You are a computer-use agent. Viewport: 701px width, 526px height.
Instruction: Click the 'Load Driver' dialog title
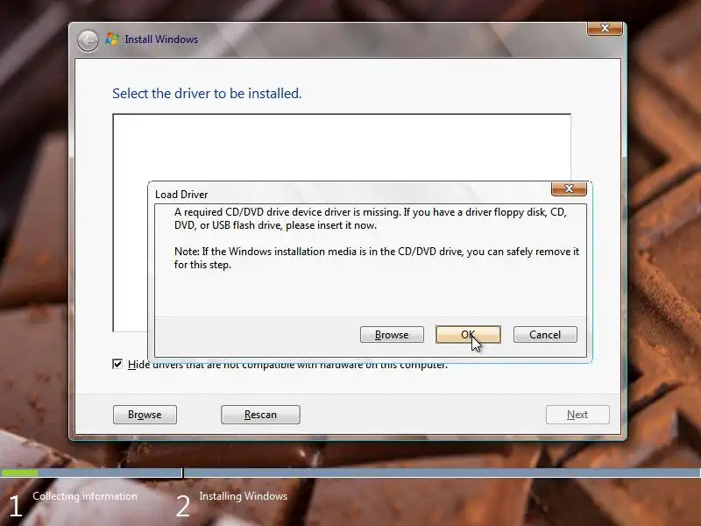tap(181, 195)
